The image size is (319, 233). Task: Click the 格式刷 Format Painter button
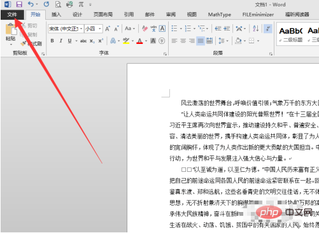[x=31, y=44]
